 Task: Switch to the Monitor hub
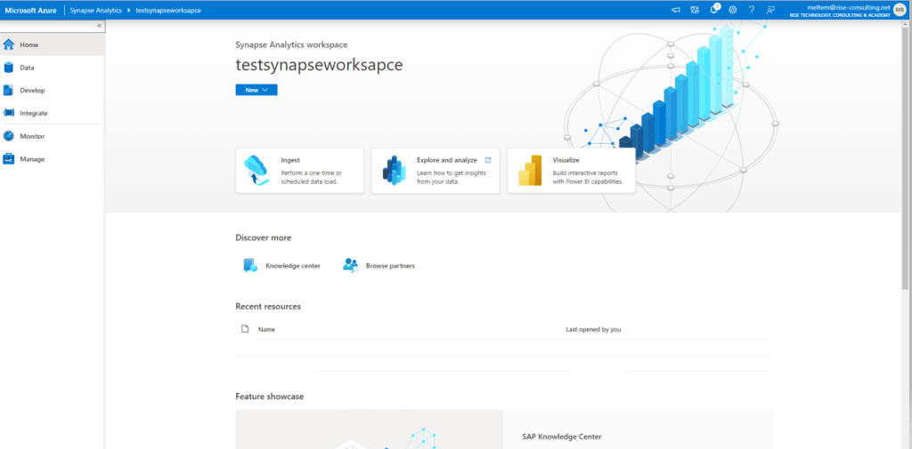click(x=31, y=137)
